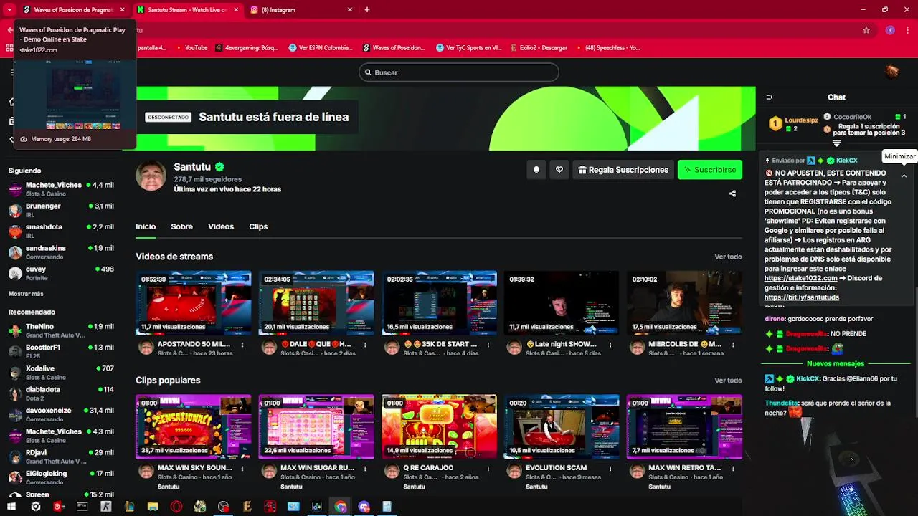Close the Waves of Poseidon browser tab
918x516 pixels.
123,10
